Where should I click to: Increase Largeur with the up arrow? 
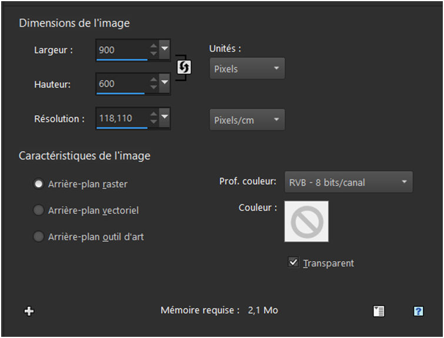coord(154,46)
